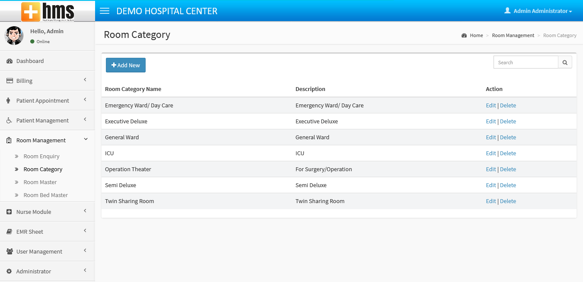Click into the Search input field
Viewport: 583px width, 282px height.
pyautogui.click(x=526, y=63)
